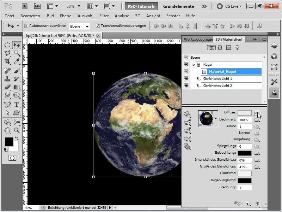Image resolution: width=282 pixels, height=212 pixels.
Task: Select the Hand tool
Action: coord(7,130)
